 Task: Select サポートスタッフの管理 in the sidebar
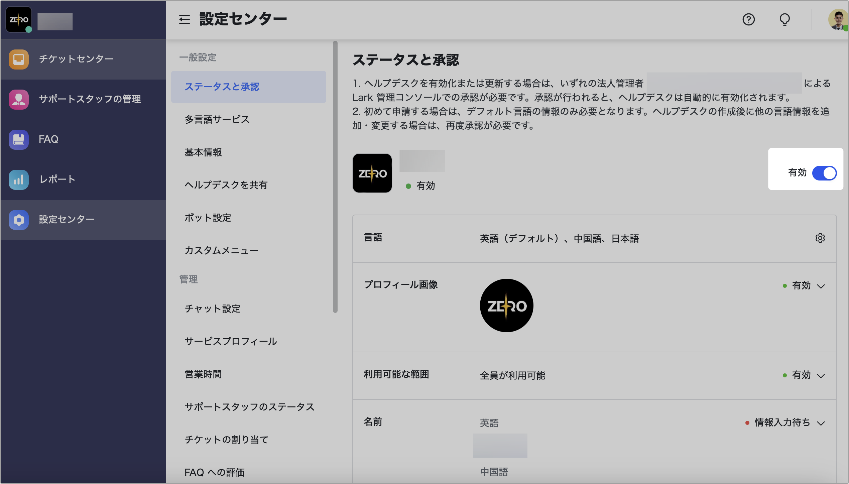coord(89,99)
